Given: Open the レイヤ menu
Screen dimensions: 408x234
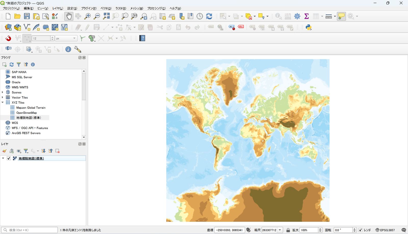Looking at the screenshot, I should (x=58, y=8).
